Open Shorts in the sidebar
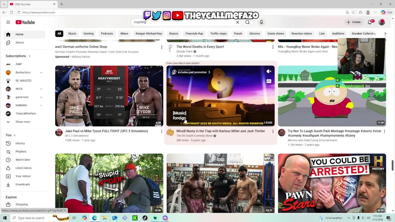Viewport: 395px width, 222px height. (25, 43)
